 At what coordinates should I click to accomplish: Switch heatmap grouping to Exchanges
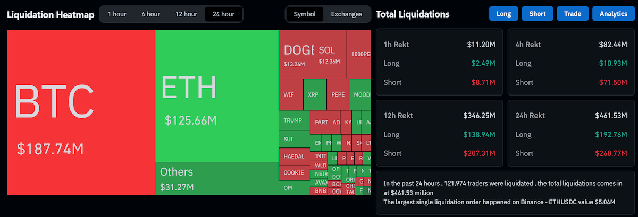click(347, 14)
